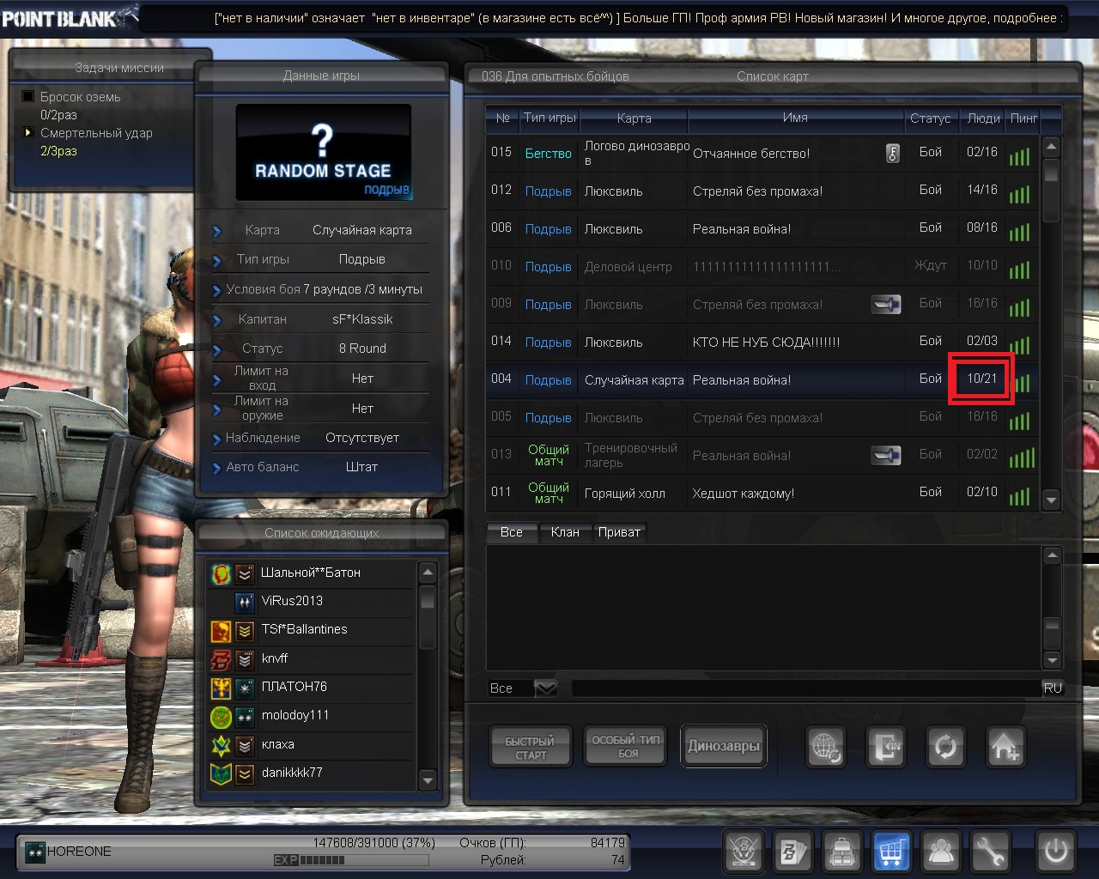Click the create room house icon
This screenshot has width=1099, height=879.
[x=1005, y=747]
